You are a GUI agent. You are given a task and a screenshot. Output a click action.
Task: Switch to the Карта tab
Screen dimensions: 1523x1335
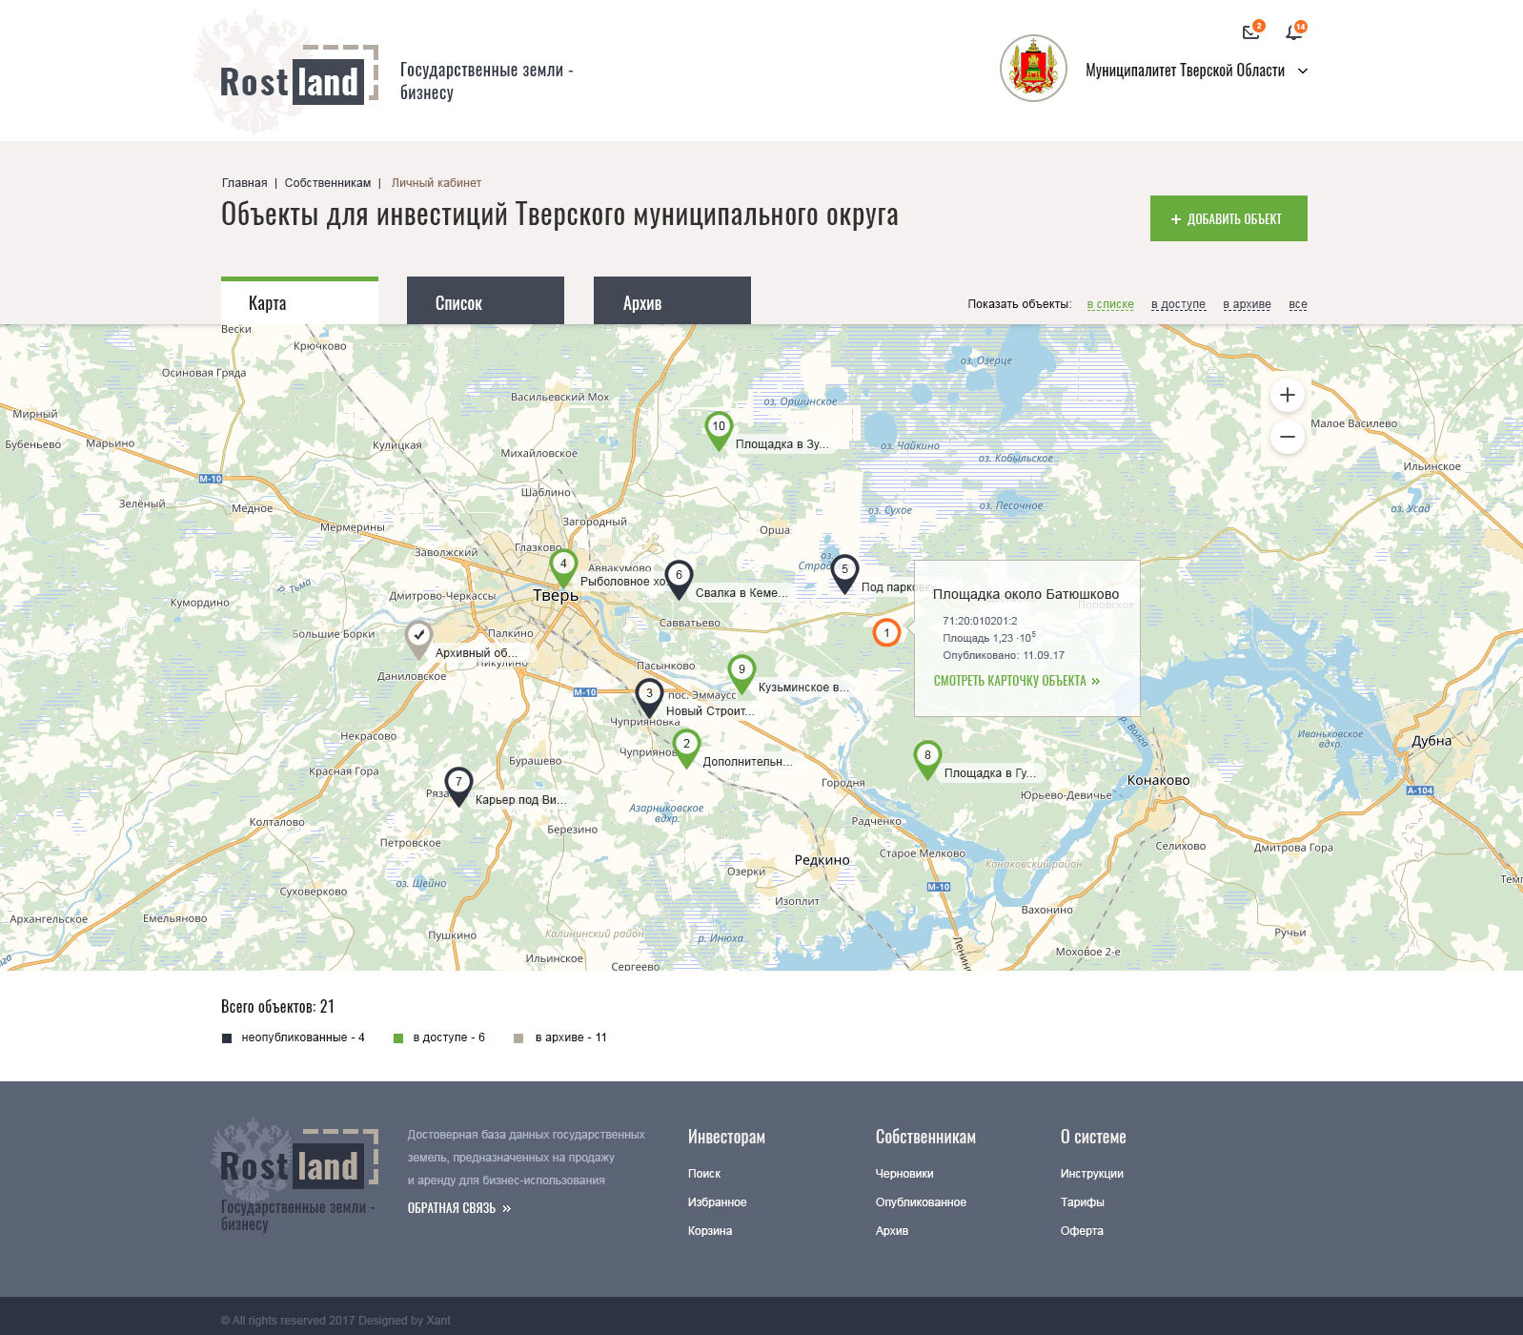[x=299, y=300]
